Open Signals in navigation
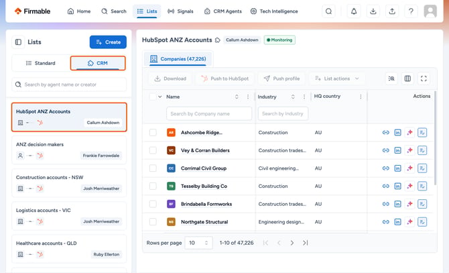This screenshot has height=273, width=449. tap(180, 11)
